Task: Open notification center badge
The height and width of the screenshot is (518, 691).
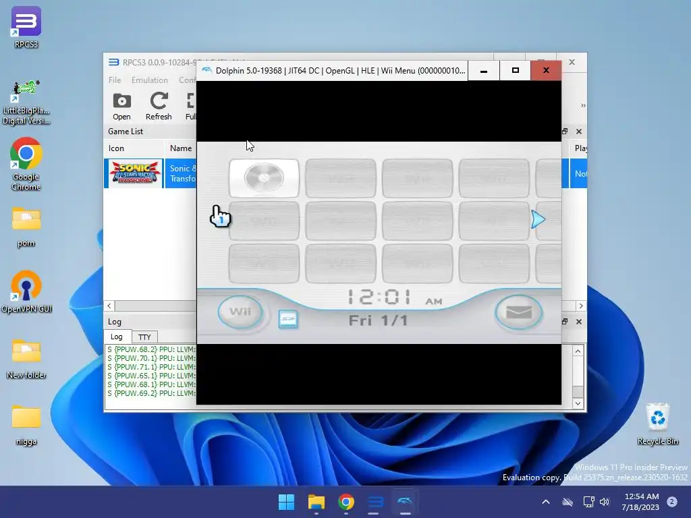Action: [x=671, y=502]
